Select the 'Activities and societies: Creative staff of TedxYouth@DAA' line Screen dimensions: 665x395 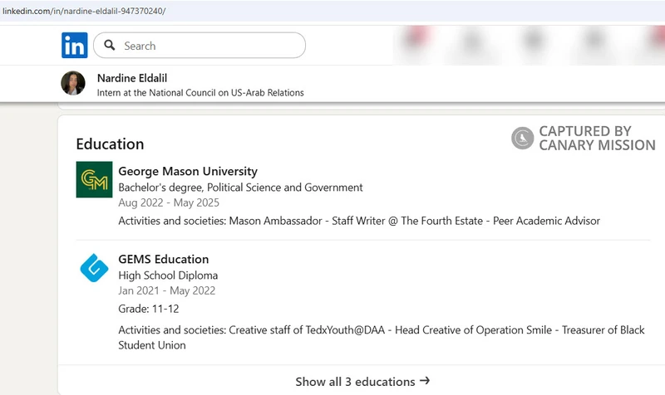click(x=382, y=338)
